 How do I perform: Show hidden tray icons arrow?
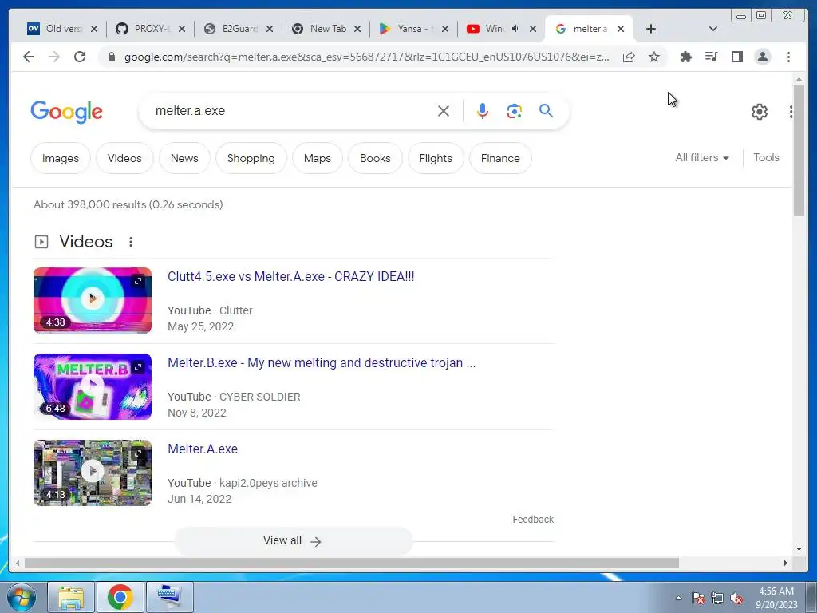coord(678,598)
